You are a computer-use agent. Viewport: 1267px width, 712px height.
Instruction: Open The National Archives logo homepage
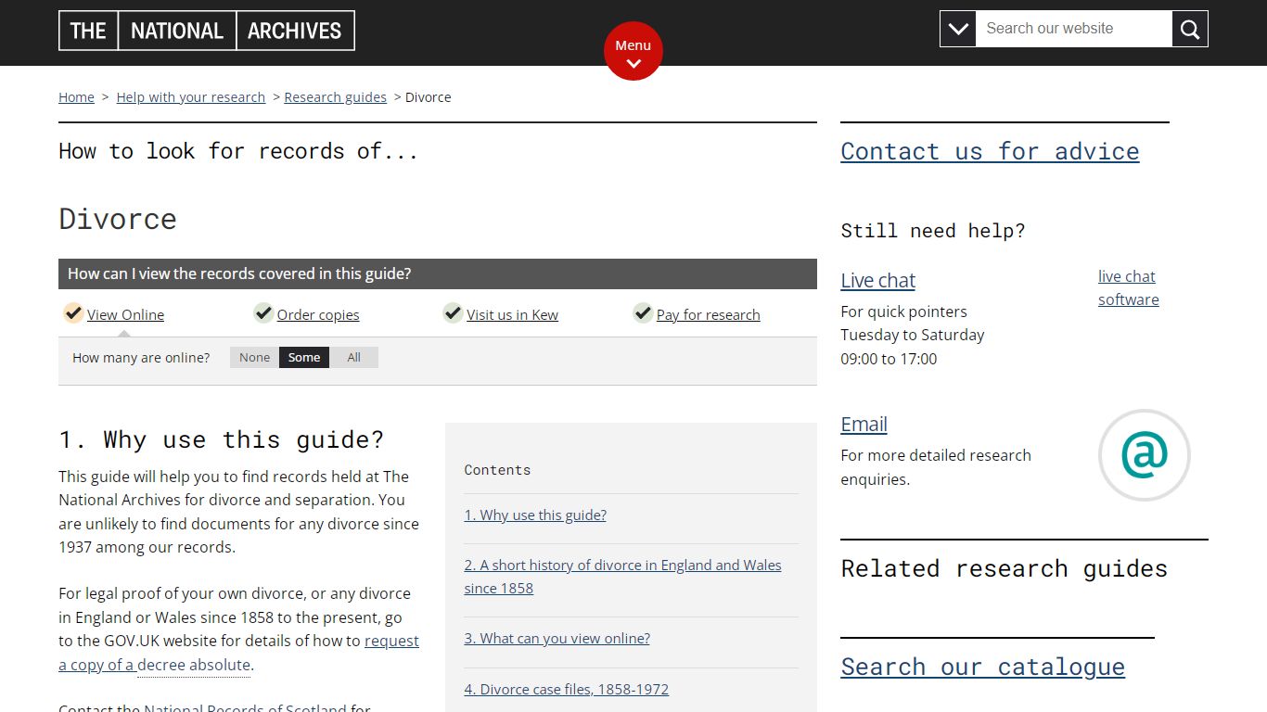[207, 31]
